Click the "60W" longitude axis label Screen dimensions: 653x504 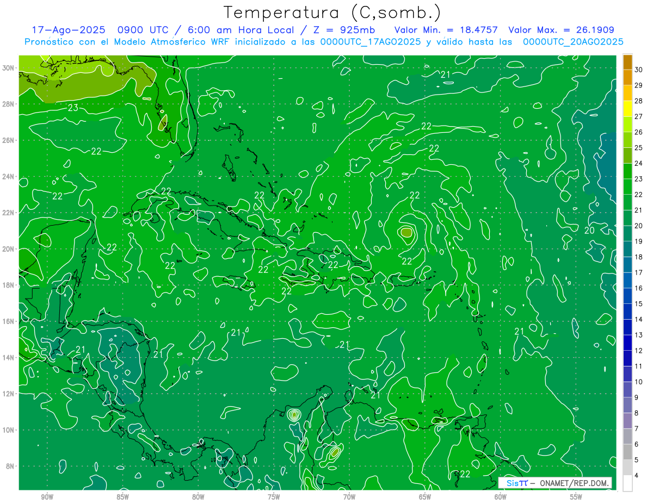click(501, 497)
